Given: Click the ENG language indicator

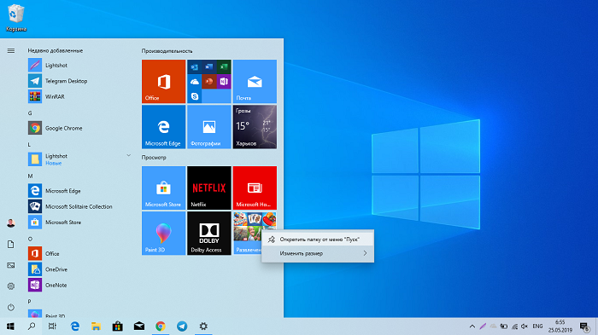Looking at the screenshot, I should (537, 326).
